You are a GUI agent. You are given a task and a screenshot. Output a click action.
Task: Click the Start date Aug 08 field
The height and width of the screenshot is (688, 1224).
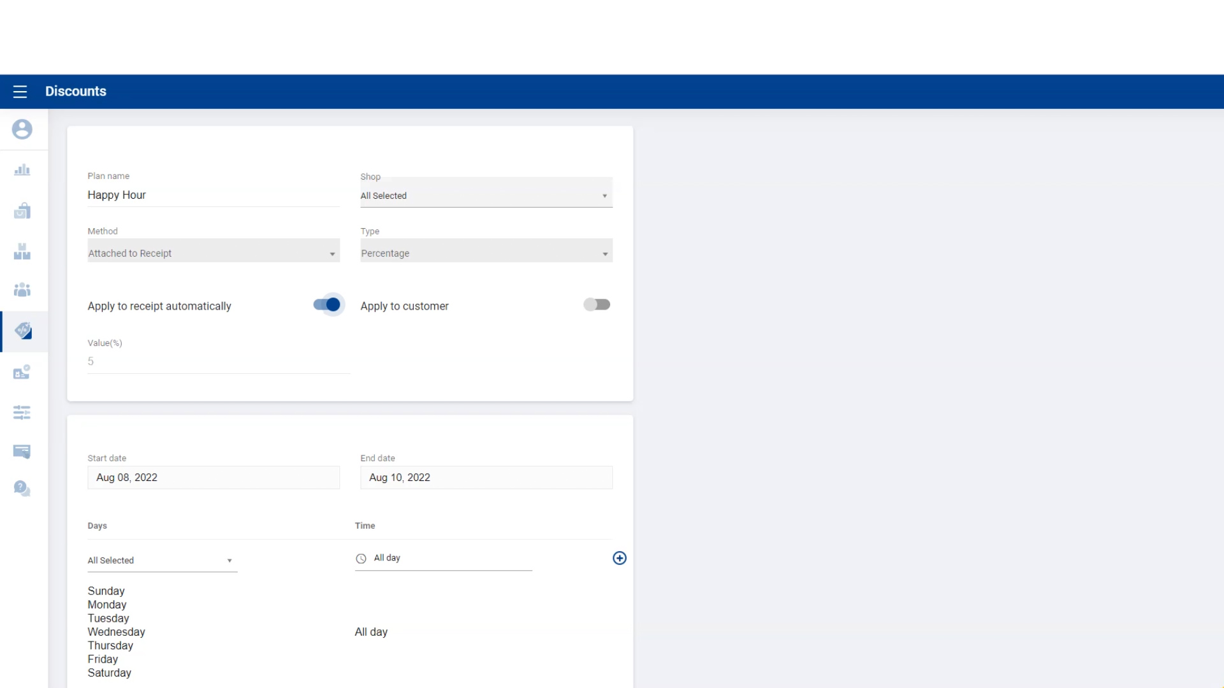(213, 478)
